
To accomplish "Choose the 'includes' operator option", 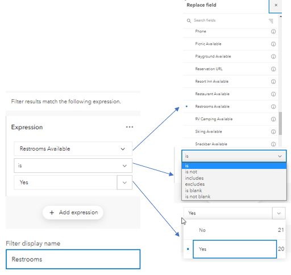I will point(234,178).
